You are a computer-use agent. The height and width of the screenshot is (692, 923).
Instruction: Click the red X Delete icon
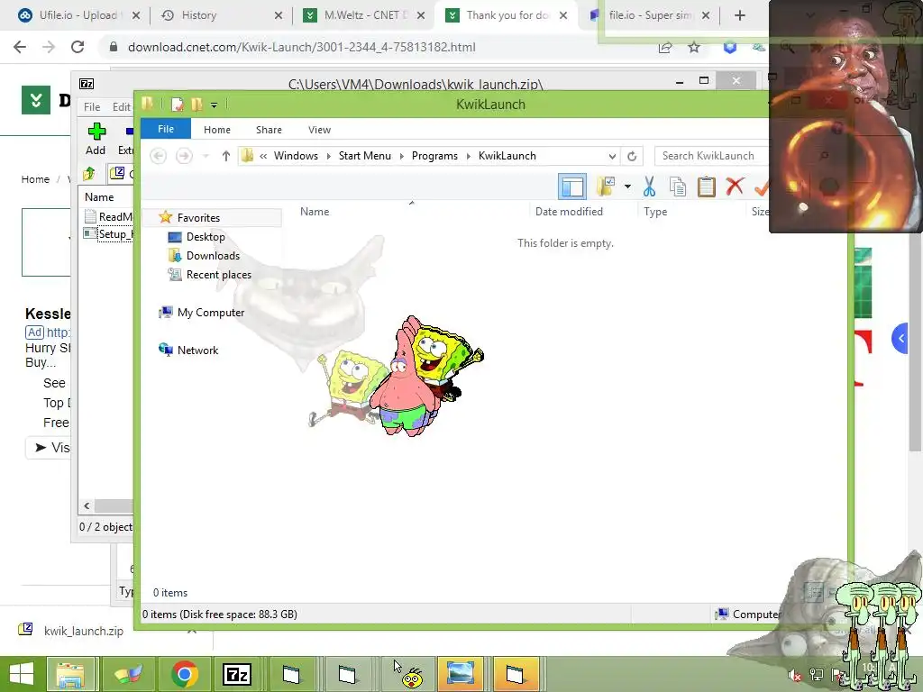point(735,187)
